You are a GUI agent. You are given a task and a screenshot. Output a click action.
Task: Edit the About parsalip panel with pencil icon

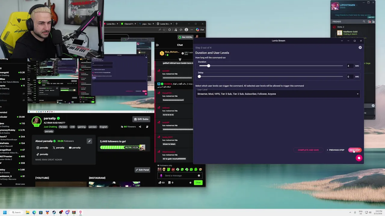pyautogui.click(x=89, y=141)
